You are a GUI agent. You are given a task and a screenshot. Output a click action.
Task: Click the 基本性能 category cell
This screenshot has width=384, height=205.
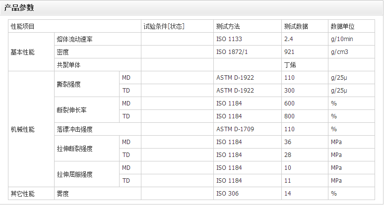(23, 52)
